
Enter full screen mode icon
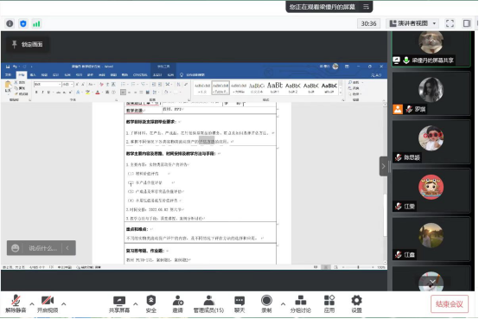450,23
